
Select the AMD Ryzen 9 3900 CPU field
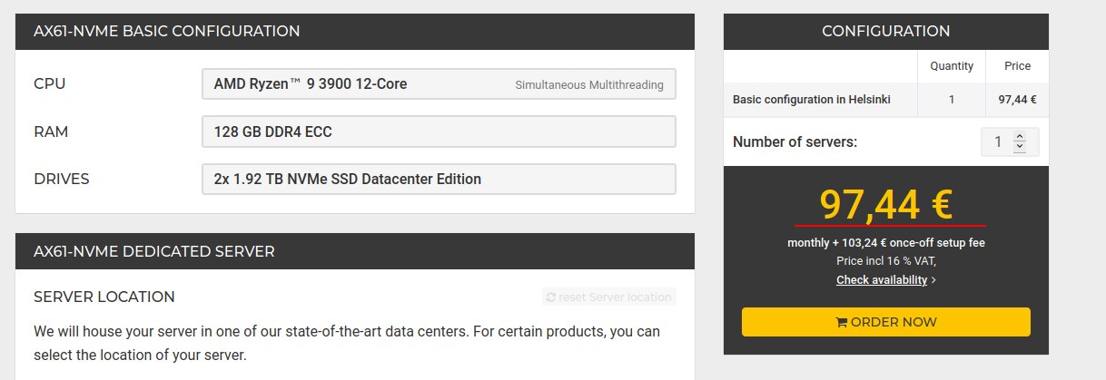[x=439, y=84]
